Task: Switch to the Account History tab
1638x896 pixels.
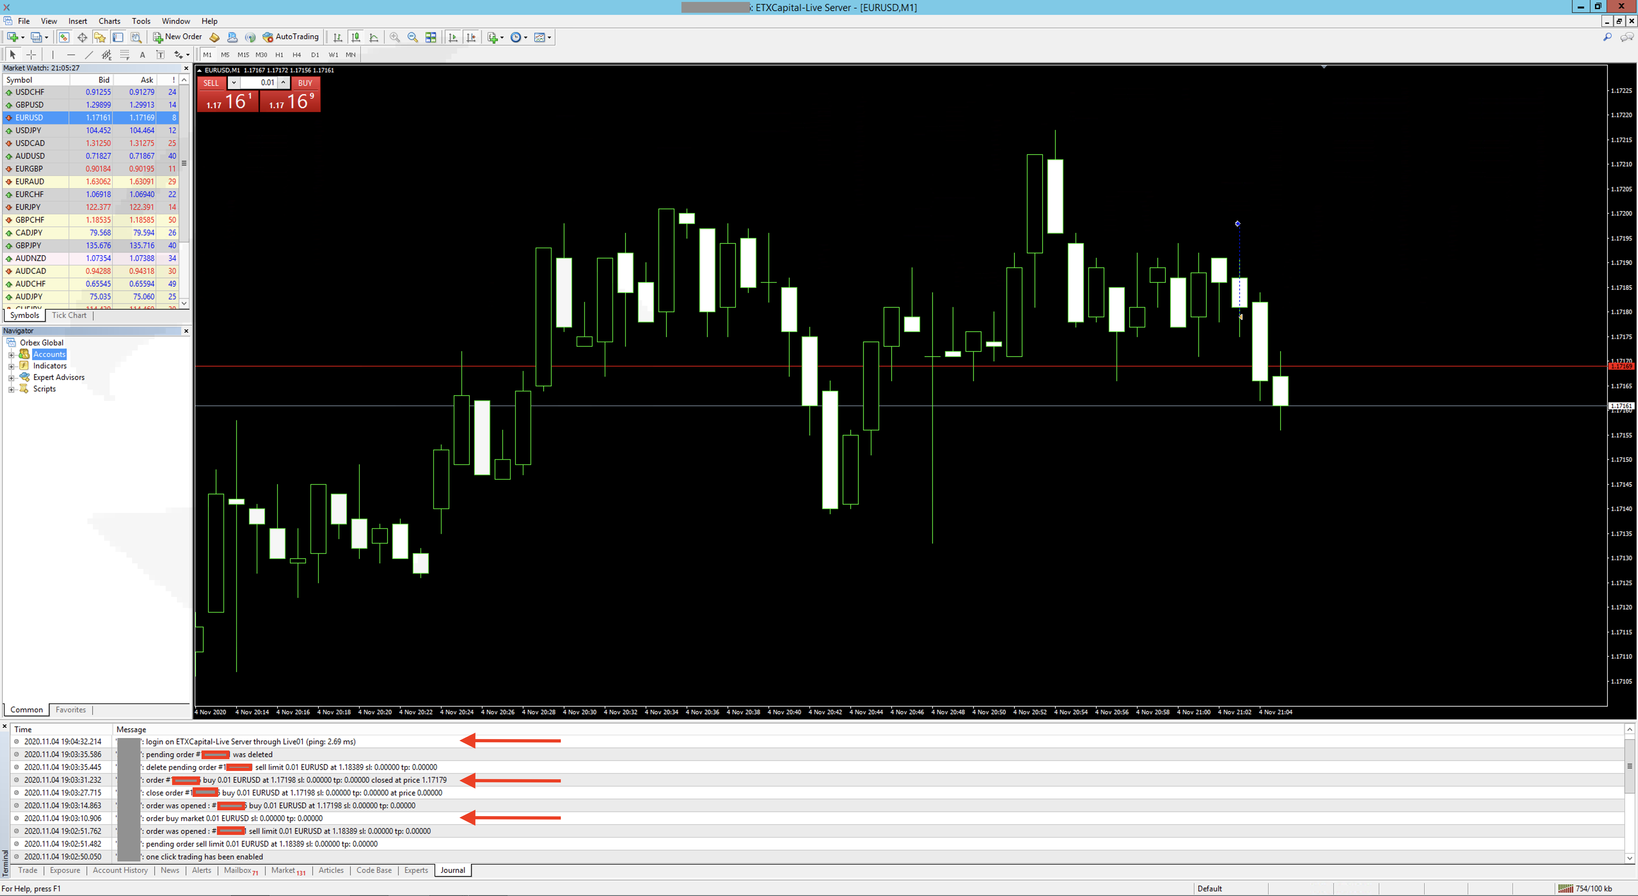Action: point(120,871)
